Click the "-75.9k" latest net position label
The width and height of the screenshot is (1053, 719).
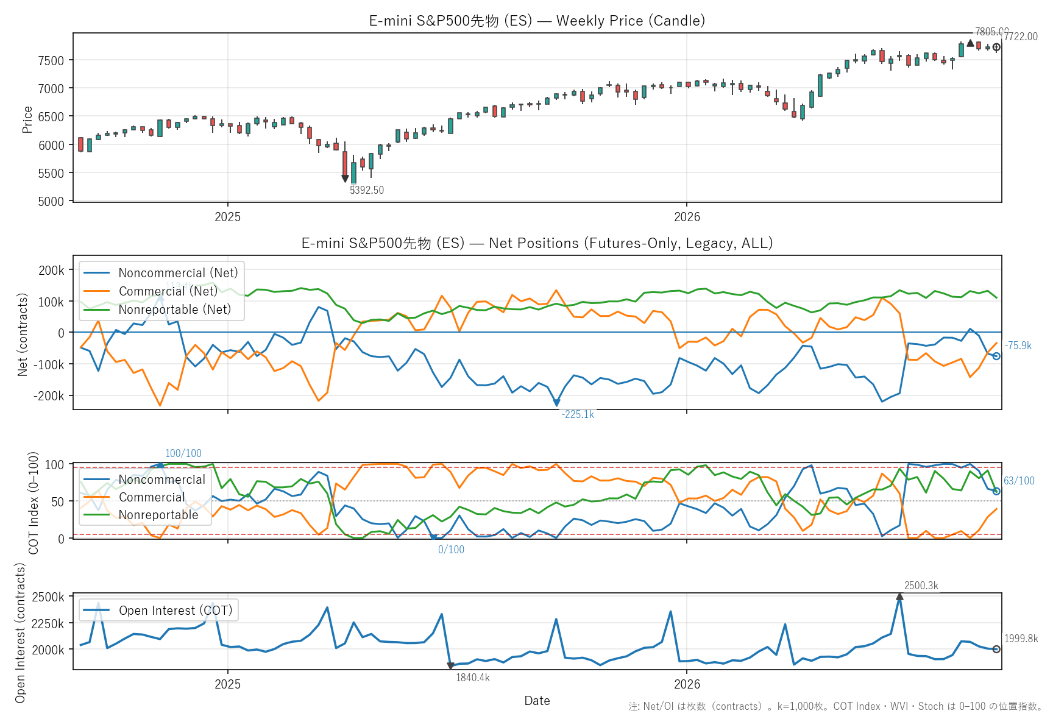pyautogui.click(x=1018, y=345)
